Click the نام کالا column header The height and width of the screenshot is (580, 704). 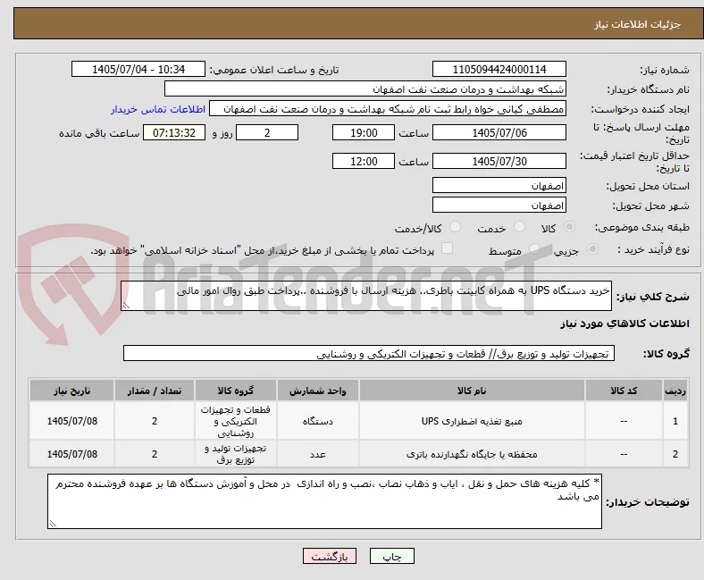click(x=472, y=391)
